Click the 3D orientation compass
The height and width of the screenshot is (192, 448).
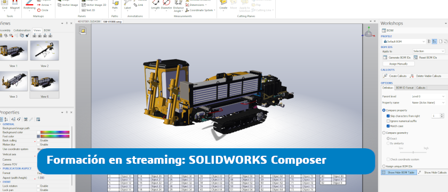click(x=369, y=33)
